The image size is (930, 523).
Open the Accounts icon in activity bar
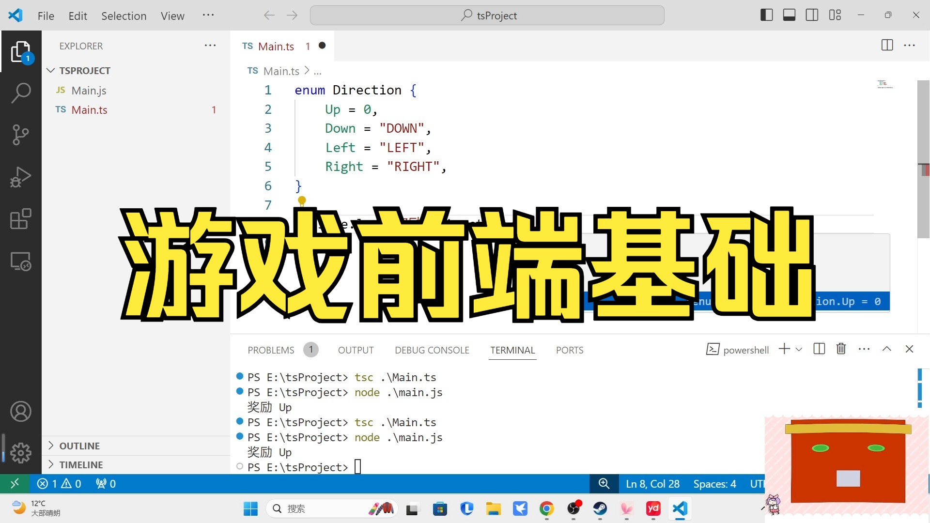[21, 411]
